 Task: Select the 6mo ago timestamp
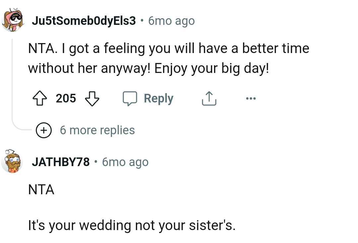(171, 21)
